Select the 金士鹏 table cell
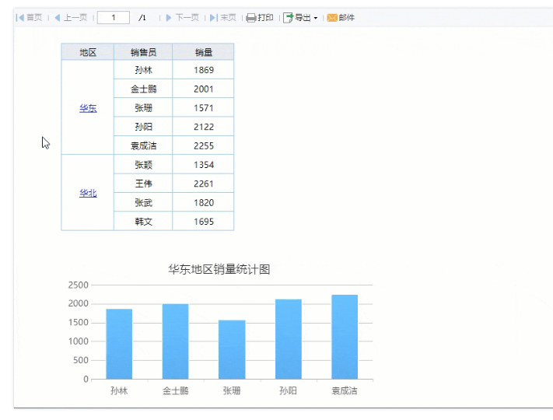This screenshot has height=420, width=553. 143,89
